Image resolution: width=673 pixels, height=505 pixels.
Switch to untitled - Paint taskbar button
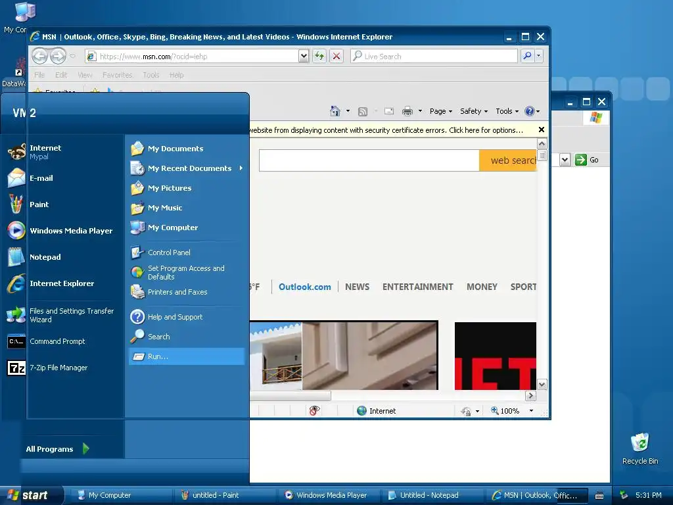point(224,495)
